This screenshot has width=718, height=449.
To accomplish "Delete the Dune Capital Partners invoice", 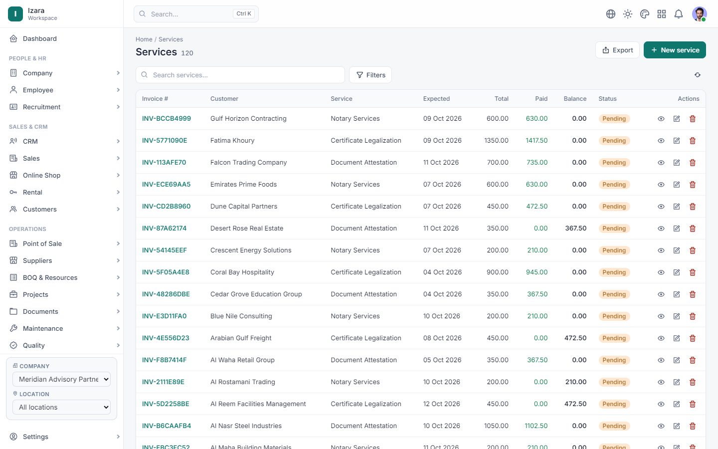I will tap(693, 207).
